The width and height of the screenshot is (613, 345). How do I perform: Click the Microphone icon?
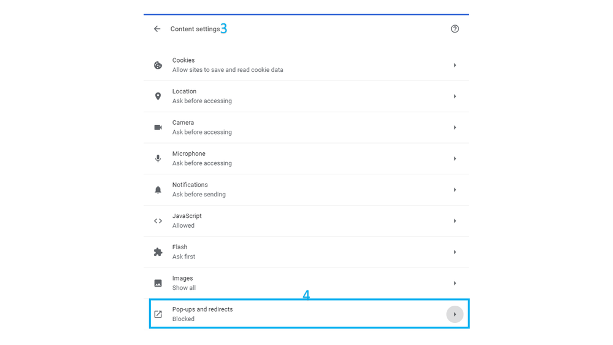[158, 158]
